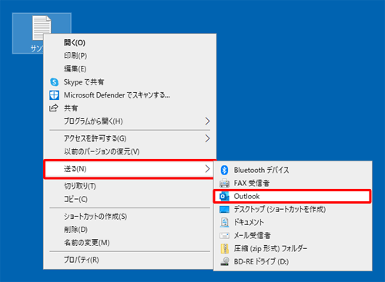Screen dimensions: 385x282
Task: Click the share arrow icon beside 共有
Action: click(54, 108)
